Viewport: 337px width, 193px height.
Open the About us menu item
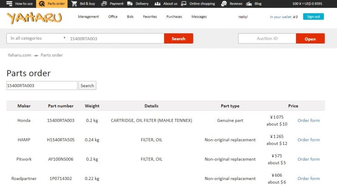click(x=170, y=4)
